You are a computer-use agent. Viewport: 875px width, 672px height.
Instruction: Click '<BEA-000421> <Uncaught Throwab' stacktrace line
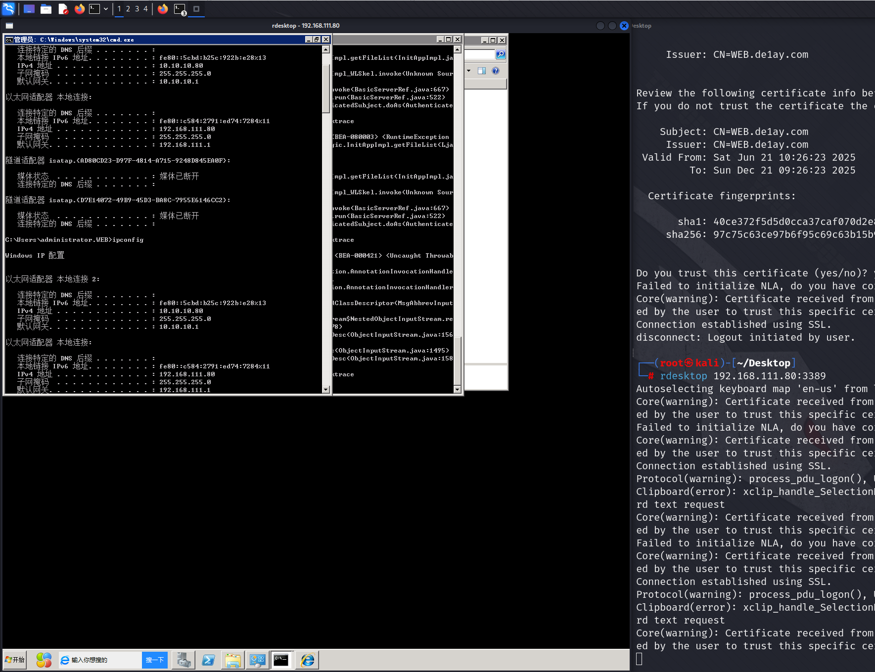tap(394, 256)
